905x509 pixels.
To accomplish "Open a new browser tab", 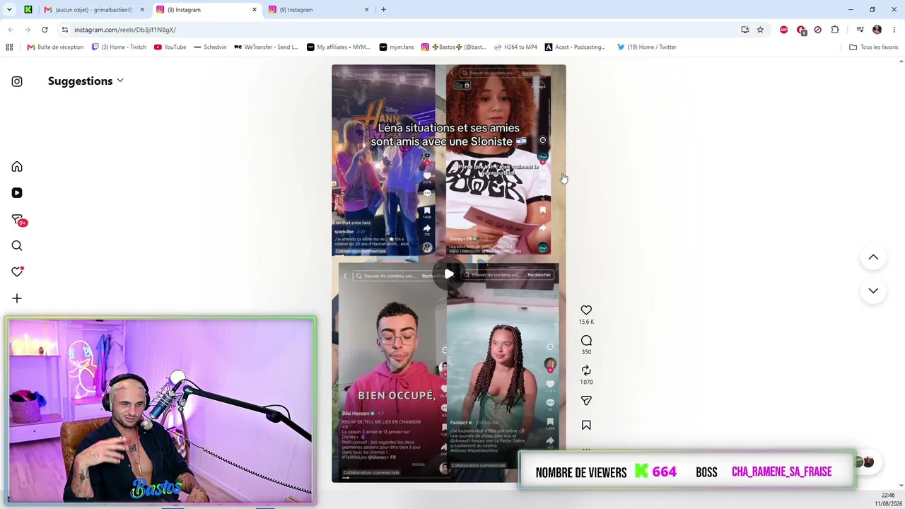I will pyautogui.click(x=383, y=10).
